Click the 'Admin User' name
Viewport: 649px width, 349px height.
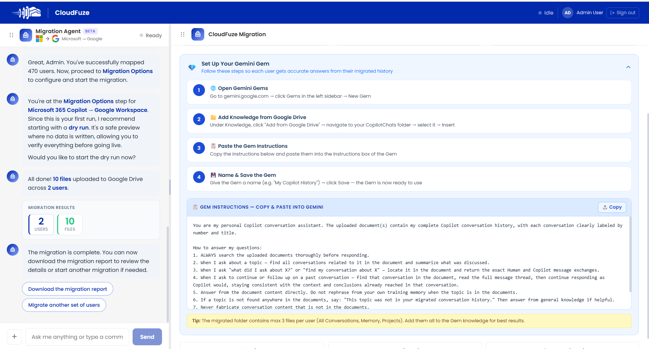pos(589,13)
